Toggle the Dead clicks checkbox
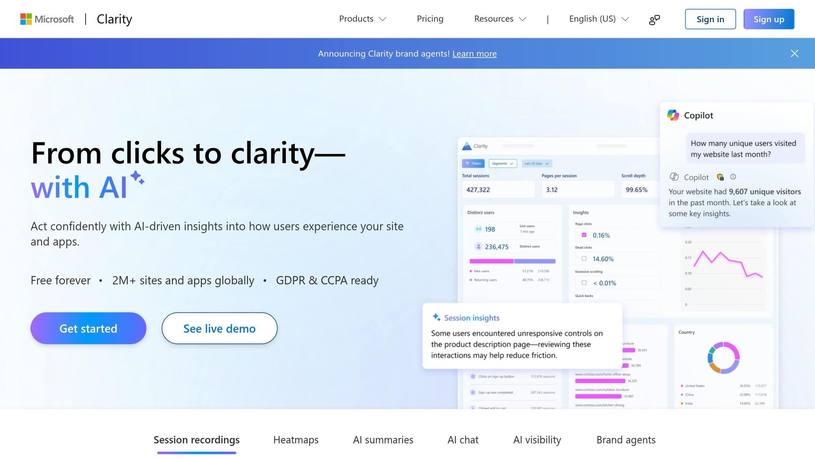The height and width of the screenshot is (458, 815). tap(584, 258)
